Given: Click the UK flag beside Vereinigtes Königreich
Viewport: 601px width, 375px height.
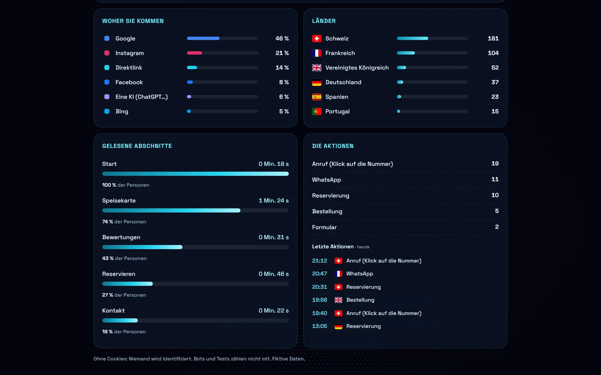Looking at the screenshot, I should [317, 68].
